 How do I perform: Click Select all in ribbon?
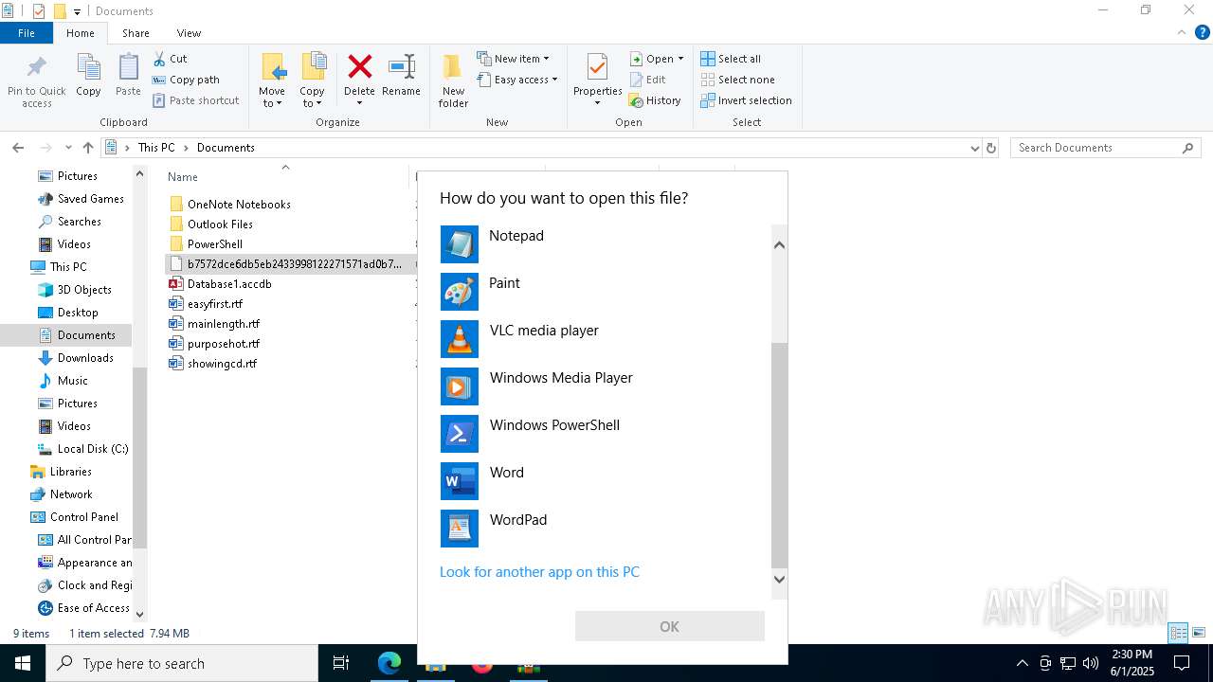(x=731, y=59)
